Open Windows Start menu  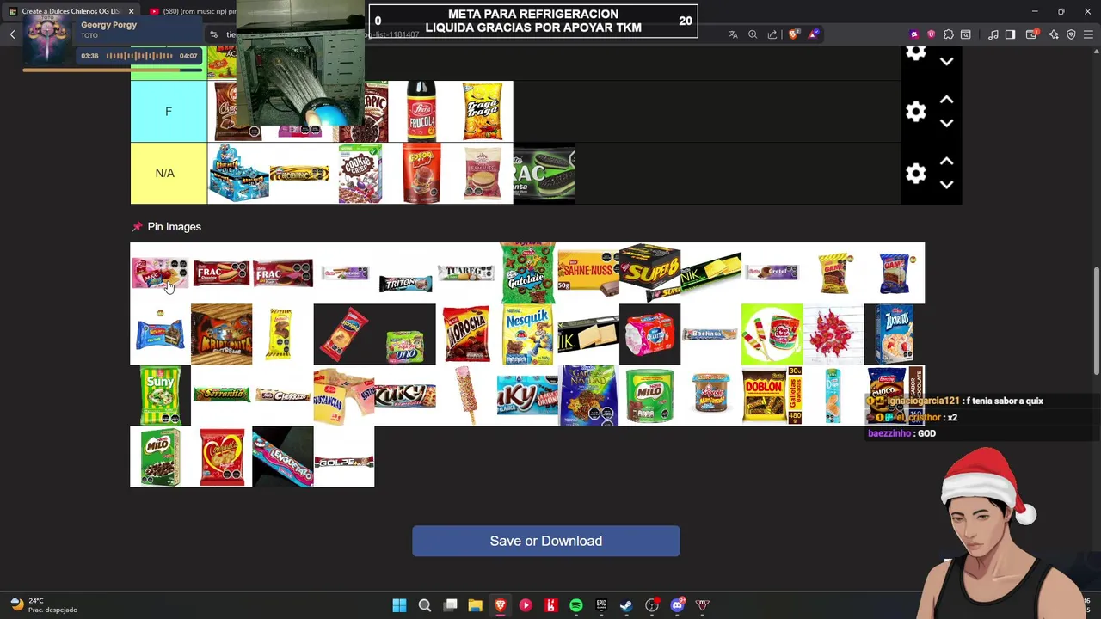point(399,605)
